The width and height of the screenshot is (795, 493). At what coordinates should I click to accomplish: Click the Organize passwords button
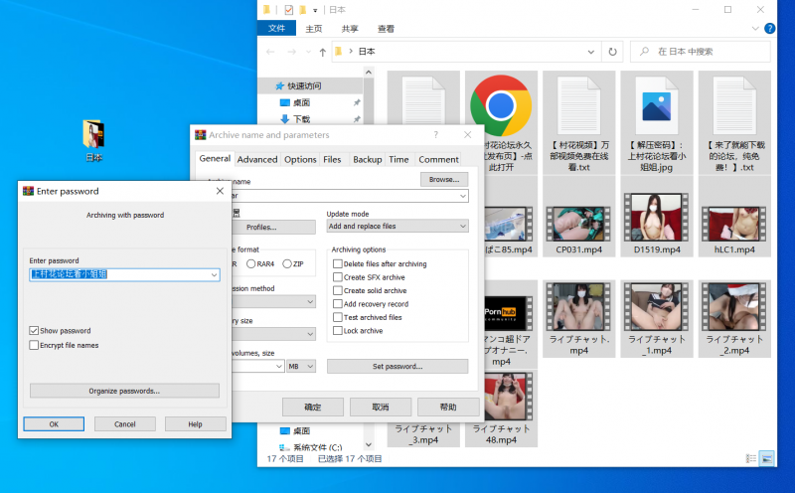[124, 391]
